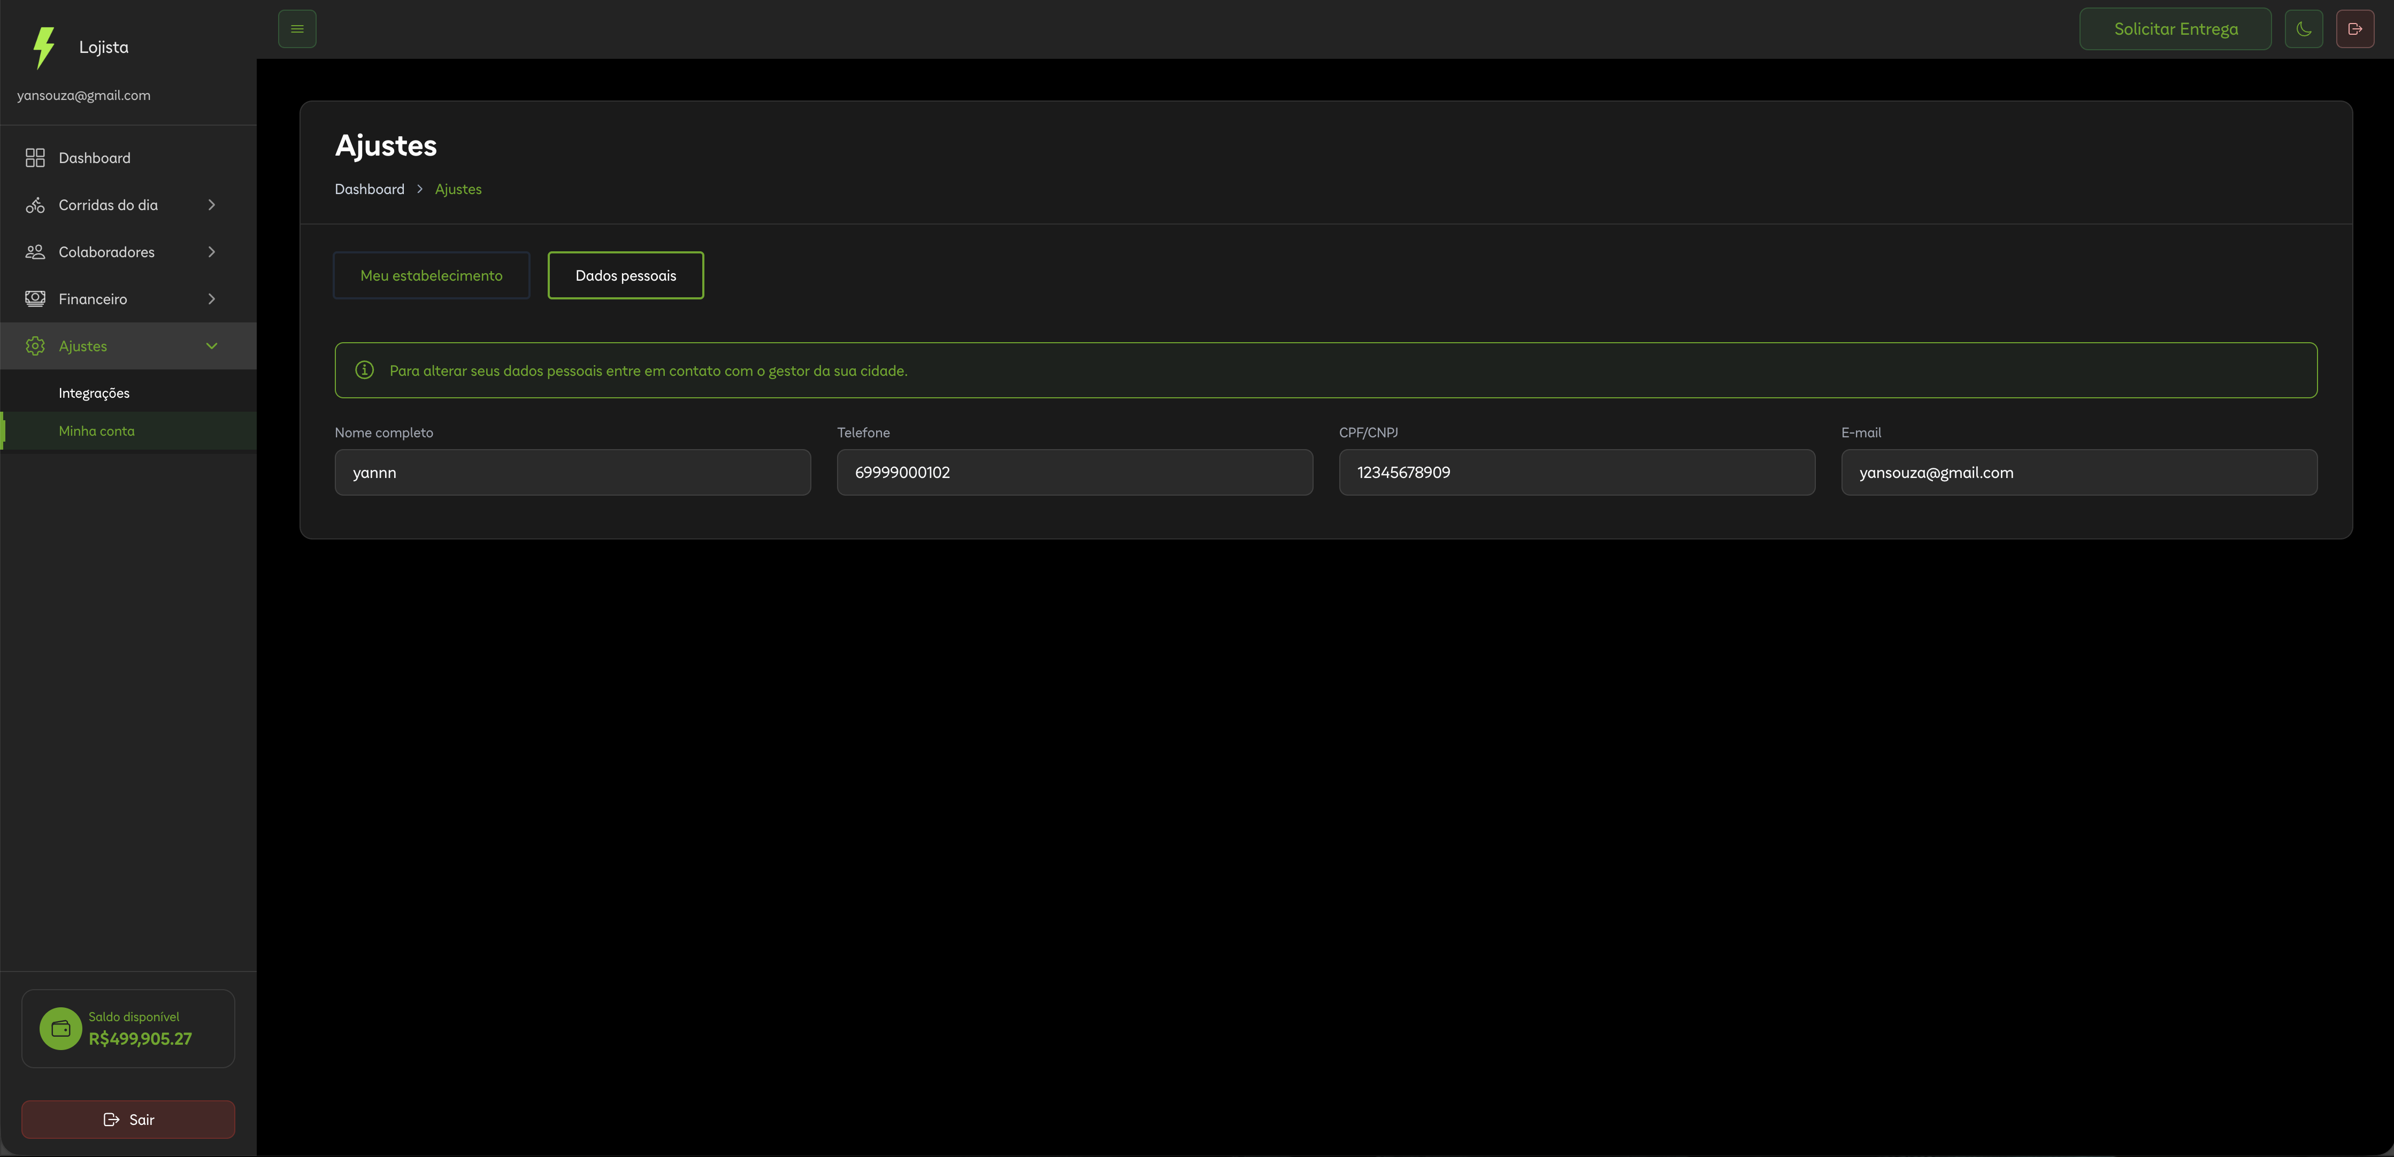2394x1157 pixels.
Task: Click the Ajustes gear icon
Action: pyautogui.click(x=35, y=346)
